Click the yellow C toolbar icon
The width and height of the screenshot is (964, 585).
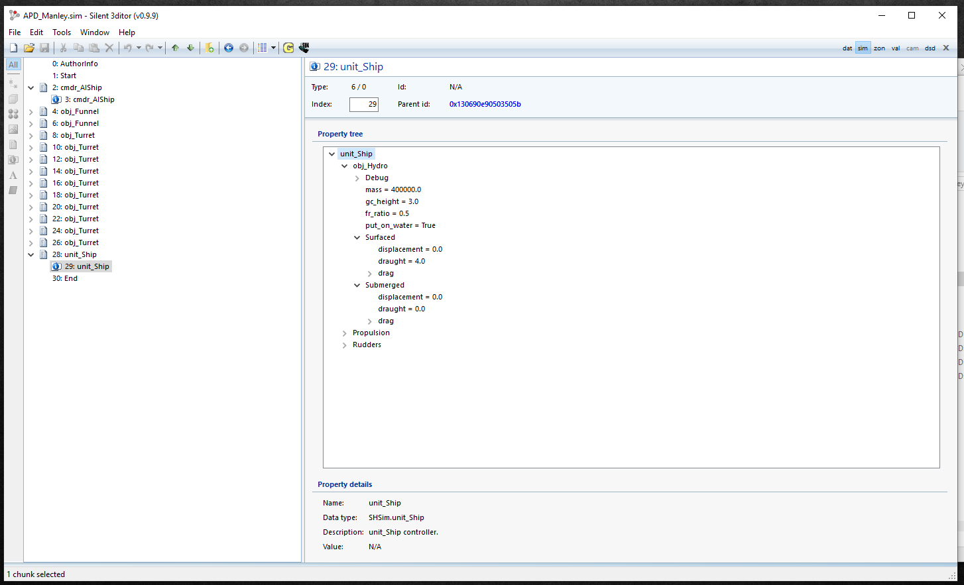tap(288, 48)
